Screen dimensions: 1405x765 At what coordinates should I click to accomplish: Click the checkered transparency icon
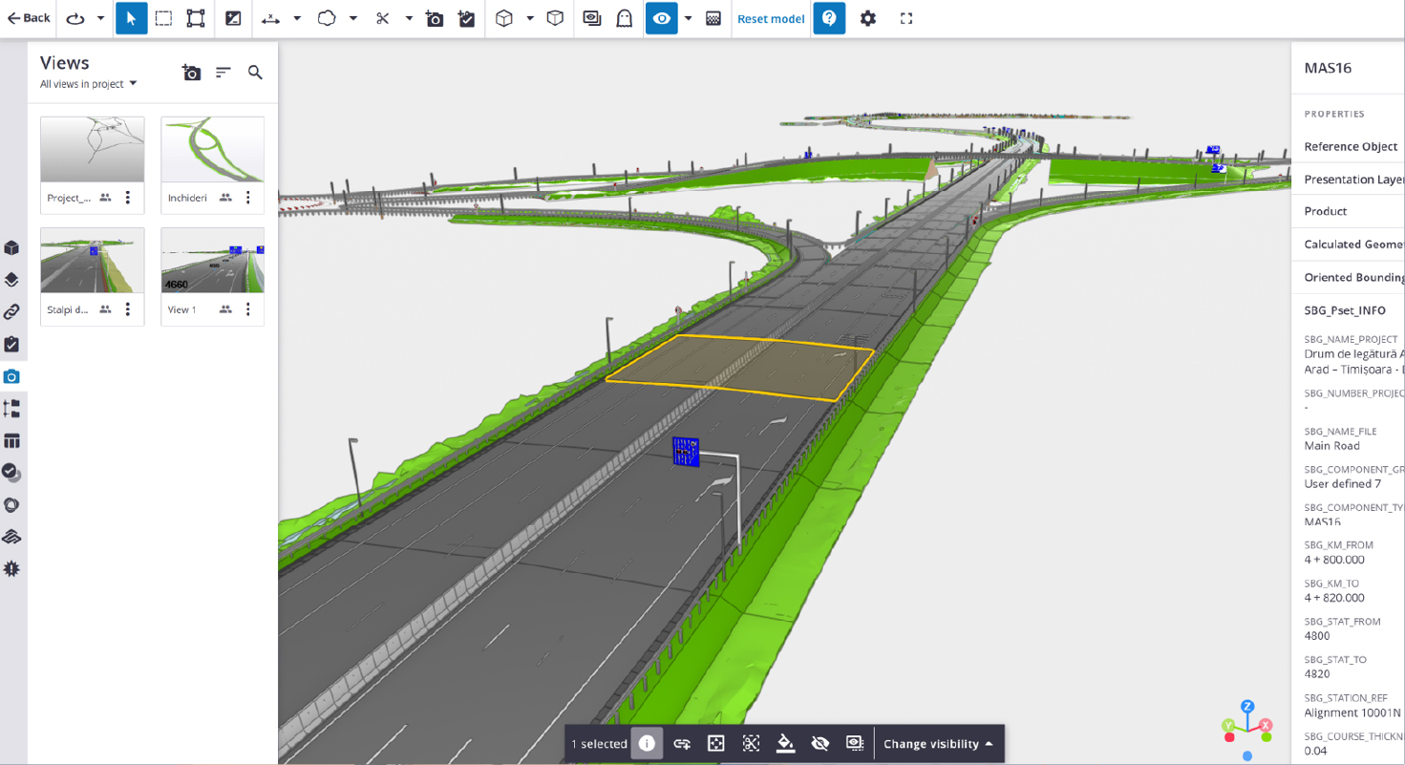[713, 18]
